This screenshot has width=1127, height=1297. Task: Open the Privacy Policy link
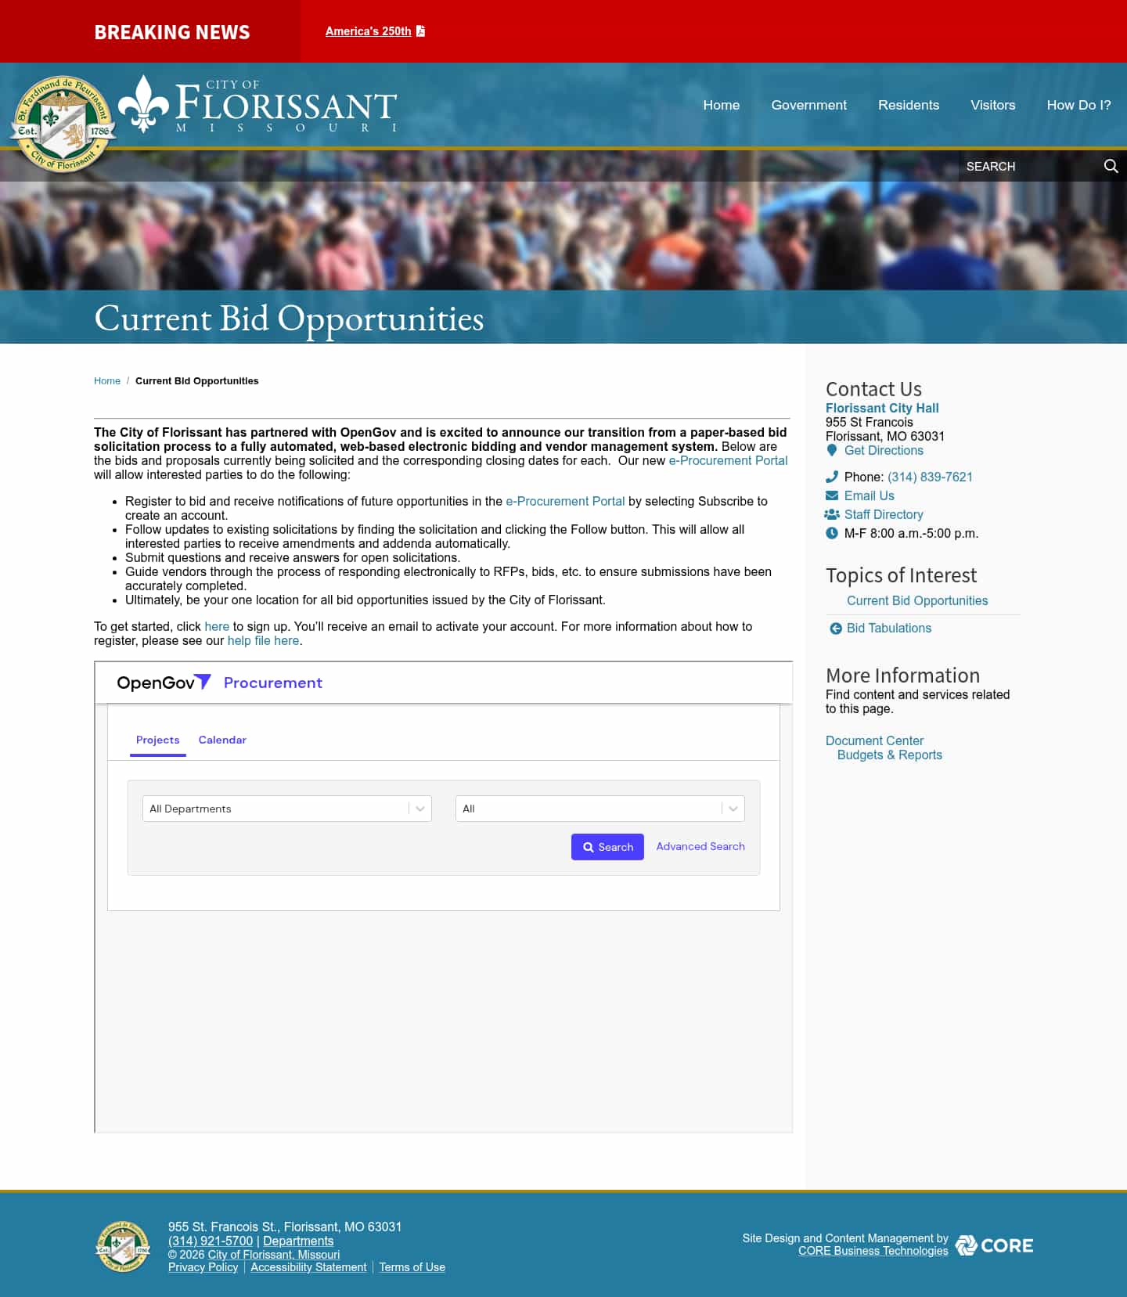click(203, 1267)
